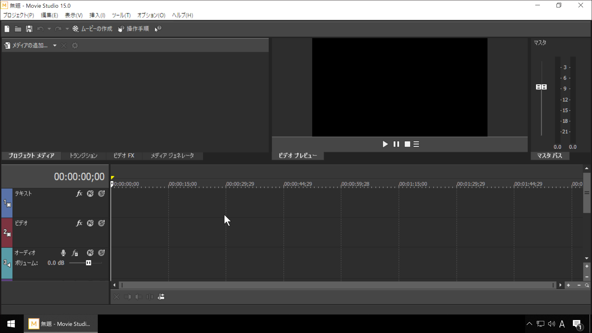Save project with the floppy disk icon
The width and height of the screenshot is (592, 333).
coord(29,29)
